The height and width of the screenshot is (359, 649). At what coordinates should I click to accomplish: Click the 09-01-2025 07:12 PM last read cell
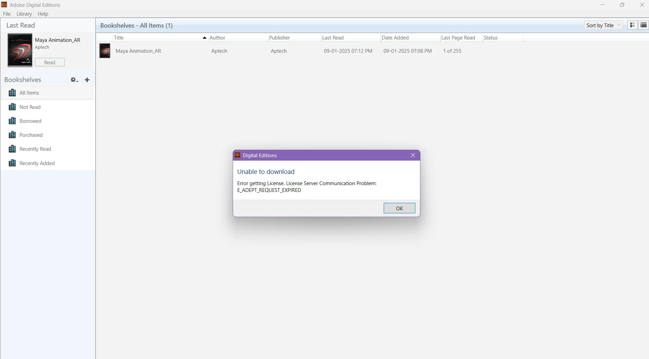pyautogui.click(x=348, y=51)
